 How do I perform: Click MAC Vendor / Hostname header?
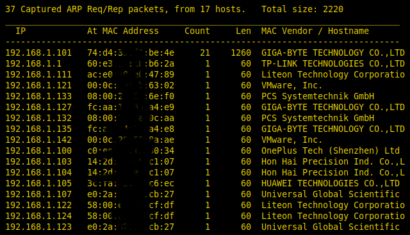(x=315, y=31)
